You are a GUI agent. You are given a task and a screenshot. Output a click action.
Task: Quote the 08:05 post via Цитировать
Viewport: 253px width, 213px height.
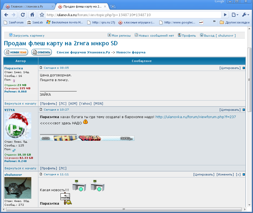tap(230, 68)
